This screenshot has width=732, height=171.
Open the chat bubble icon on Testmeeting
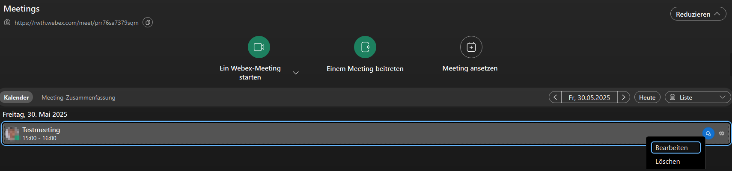[x=708, y=133]
